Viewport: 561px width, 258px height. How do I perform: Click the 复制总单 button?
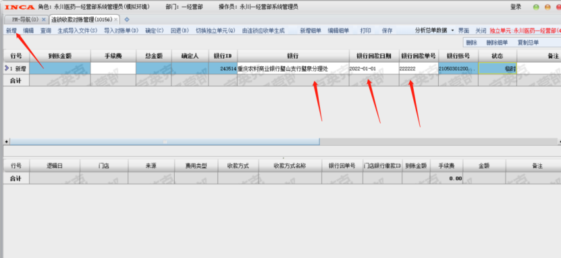(x=528, y=43)
